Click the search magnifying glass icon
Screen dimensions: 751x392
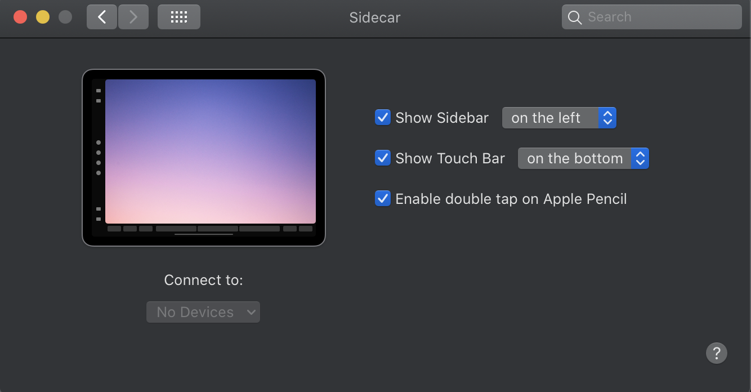tap(574, 17)
